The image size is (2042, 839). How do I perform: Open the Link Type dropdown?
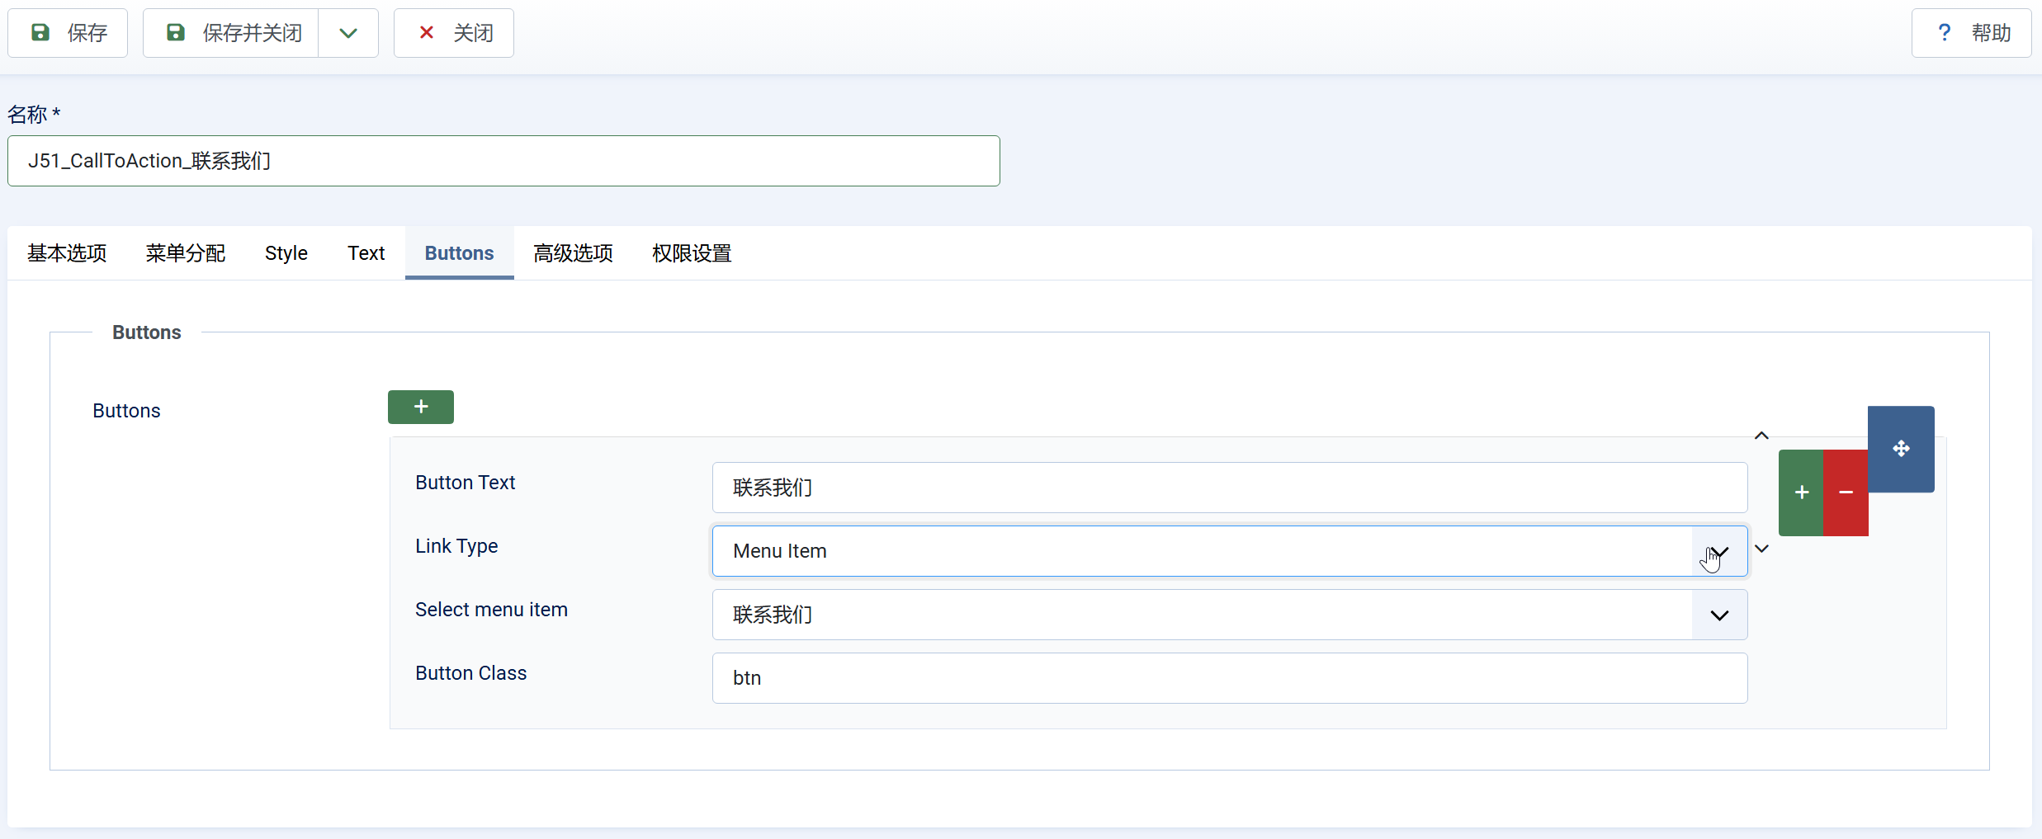tap(1229, 551)
